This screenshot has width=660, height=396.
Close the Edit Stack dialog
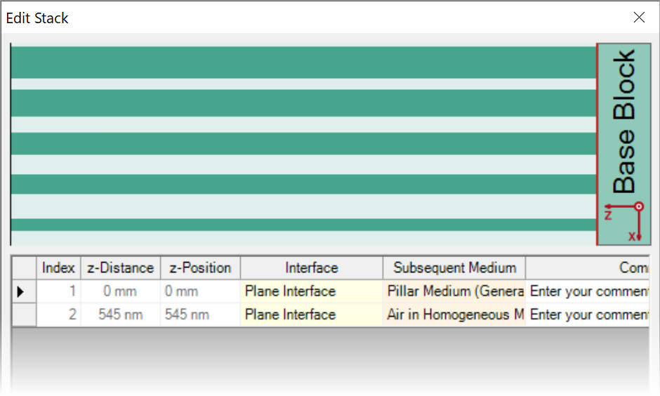pyautogui.click(x=639, y=18)
